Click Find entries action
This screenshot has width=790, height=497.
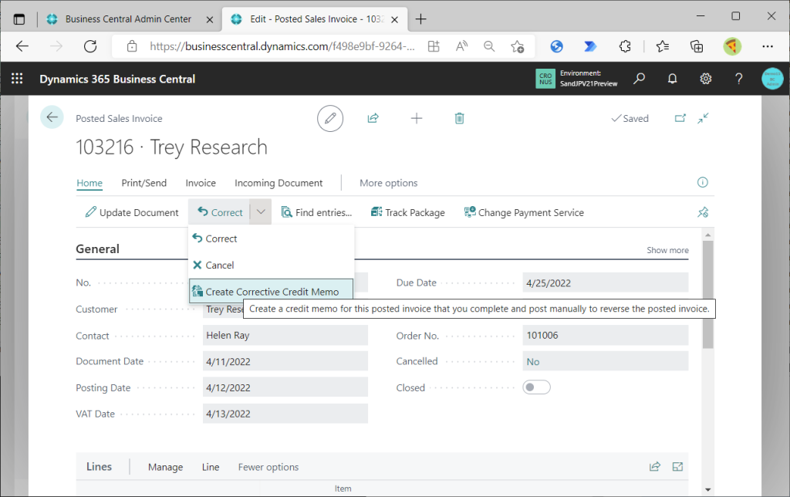(316, 212)
